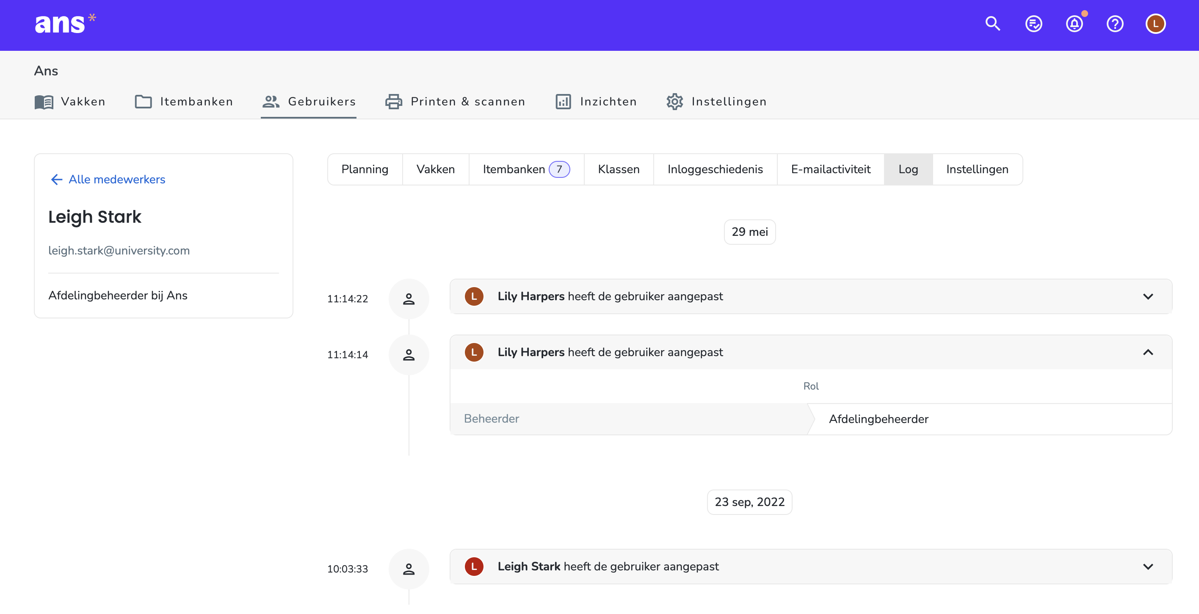The image size is (1199, 614).
Task: Select the Log tab
Action: click(908, 169)
